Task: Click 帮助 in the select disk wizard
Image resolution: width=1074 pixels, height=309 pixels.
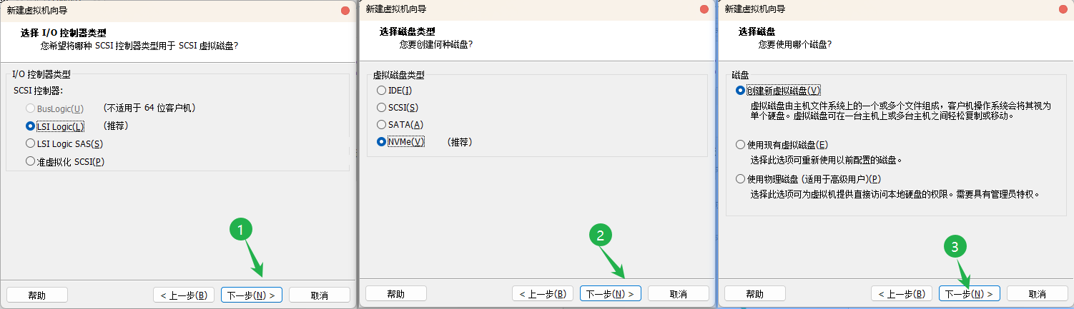Action: [x=754, y=293]
